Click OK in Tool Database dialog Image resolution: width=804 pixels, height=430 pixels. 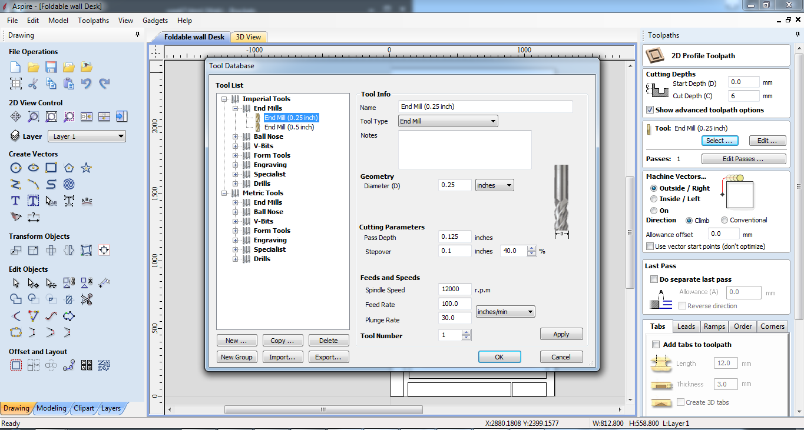[x=499, y=357]
